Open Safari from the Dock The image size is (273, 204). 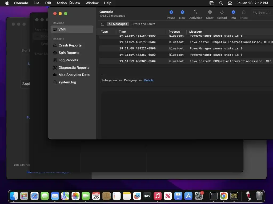(34, 196)
